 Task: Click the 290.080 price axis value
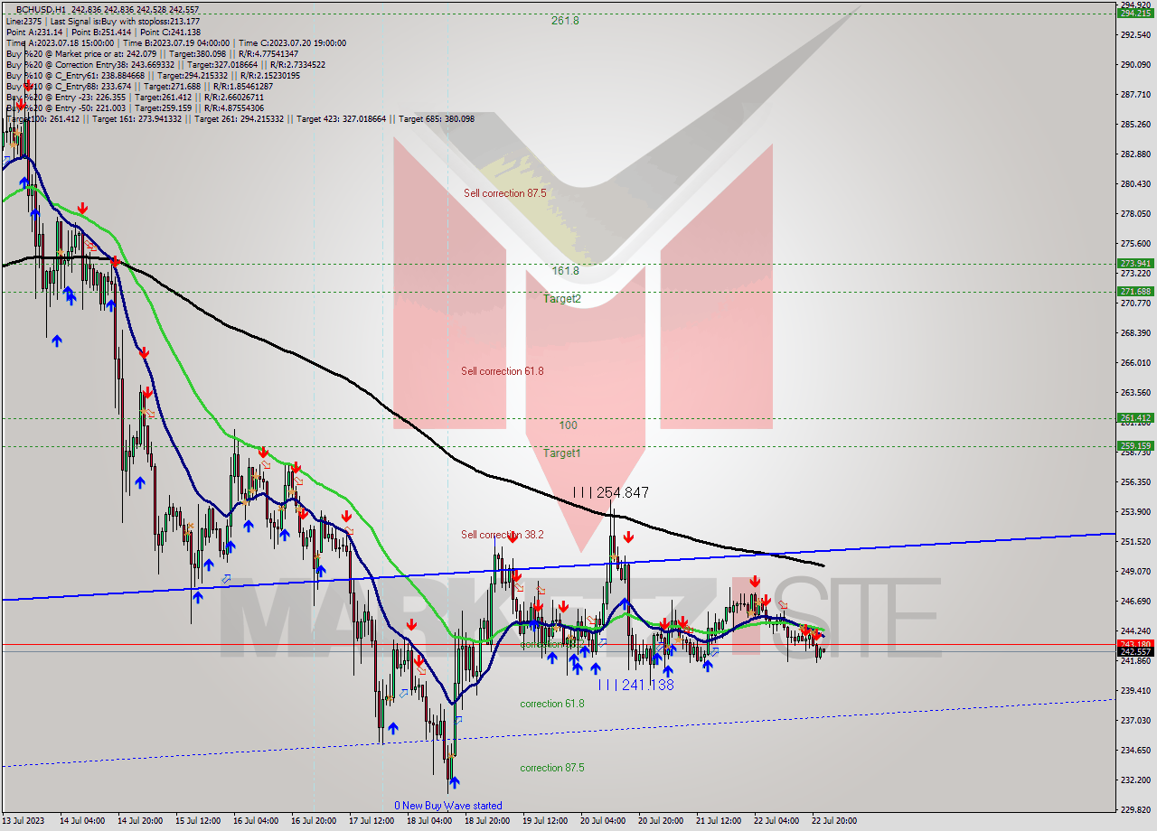[1135, 64]
